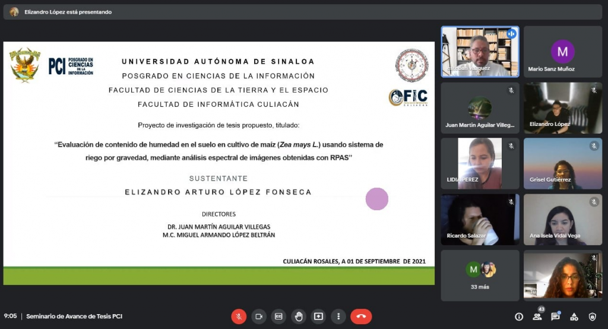Select Grisel Gutiérrez video tile
608x329 pixels.
tap(563, 164)
